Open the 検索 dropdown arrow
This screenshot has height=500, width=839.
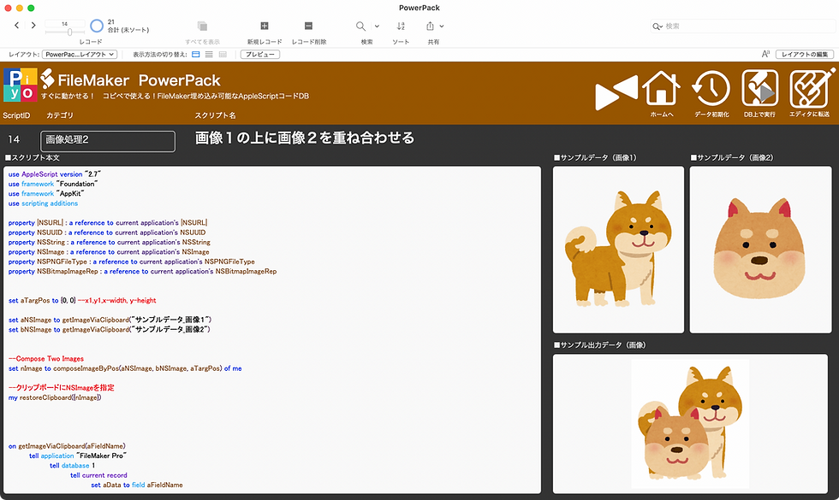tap(377, 26)
